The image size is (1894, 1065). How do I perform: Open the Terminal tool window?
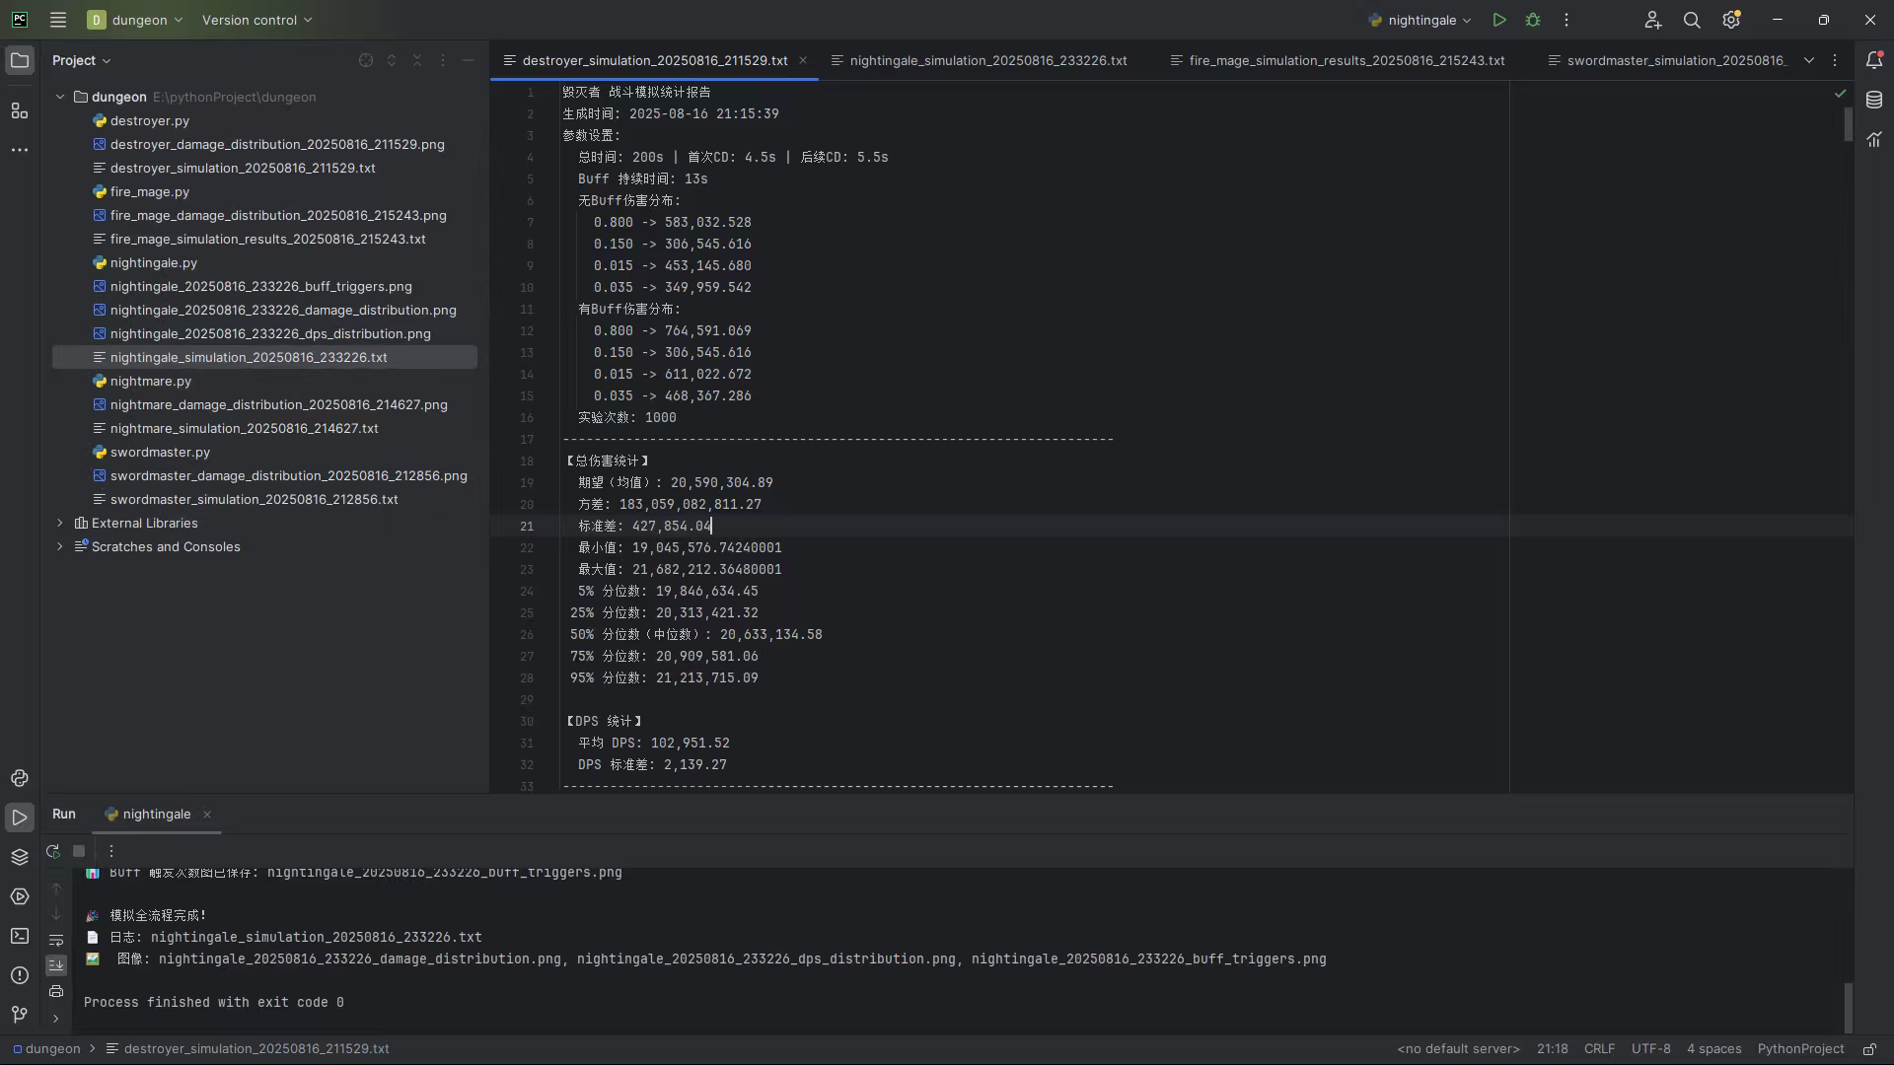tap(19, 936)
